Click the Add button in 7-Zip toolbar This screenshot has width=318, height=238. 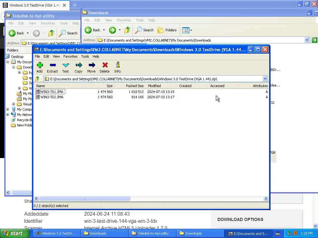pos(40,67)
